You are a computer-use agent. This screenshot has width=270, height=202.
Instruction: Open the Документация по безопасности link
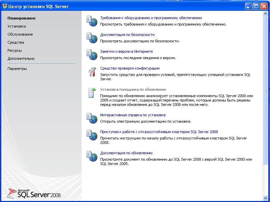coord(127,35)
